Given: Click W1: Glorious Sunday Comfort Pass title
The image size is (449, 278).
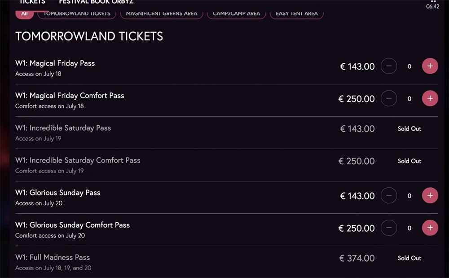Looking at the screenshot, I should click(x=72, y=225).
